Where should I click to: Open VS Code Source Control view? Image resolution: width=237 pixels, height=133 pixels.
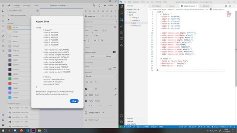pos(121,20)
